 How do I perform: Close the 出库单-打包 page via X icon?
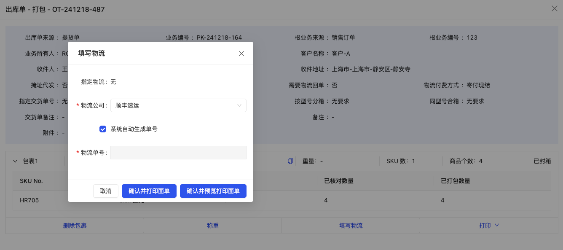(x=554, y=8)
